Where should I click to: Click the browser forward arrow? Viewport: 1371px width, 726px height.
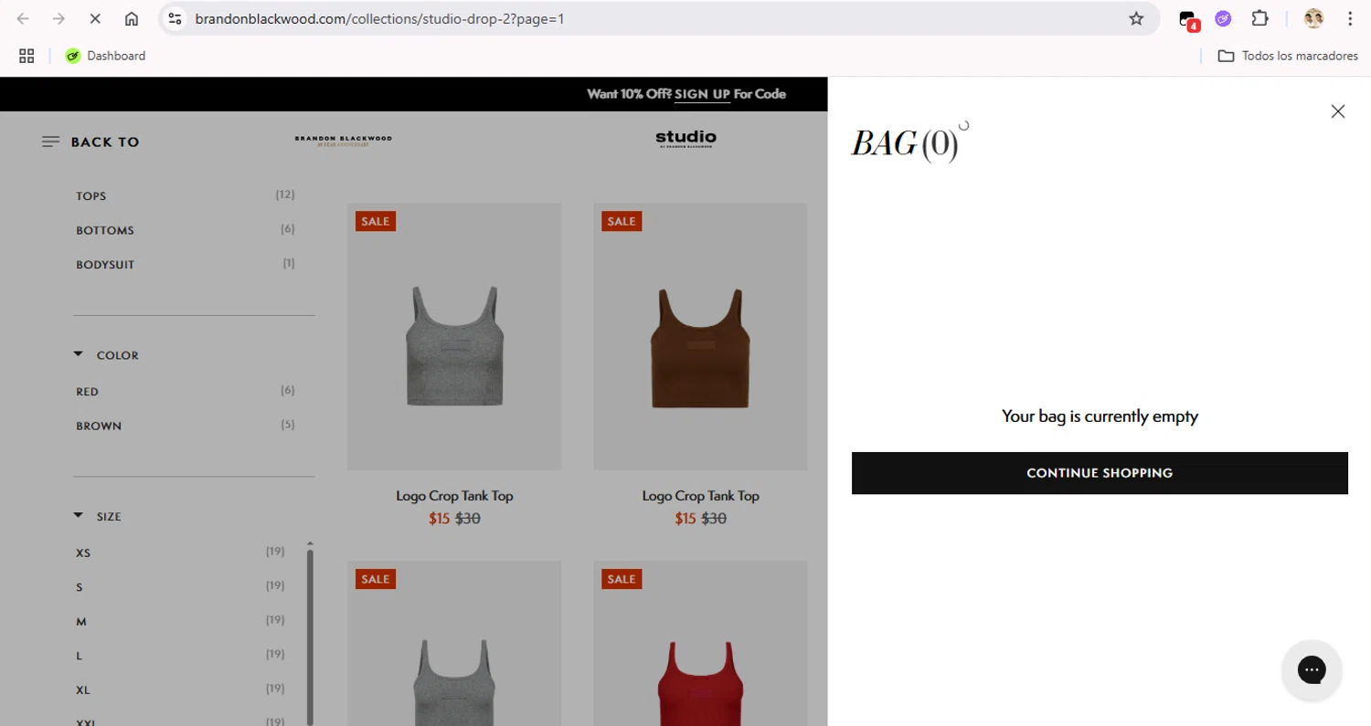pyautogui.click(x=58, y=18)
